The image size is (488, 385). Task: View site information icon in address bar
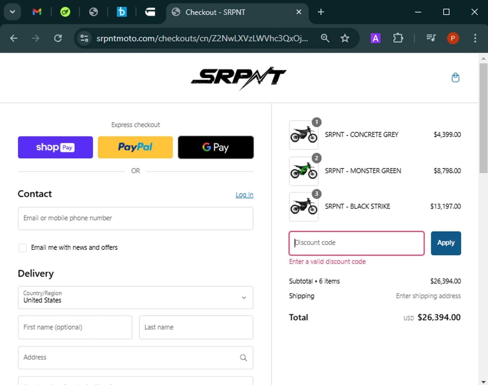[x=84, y=38]
